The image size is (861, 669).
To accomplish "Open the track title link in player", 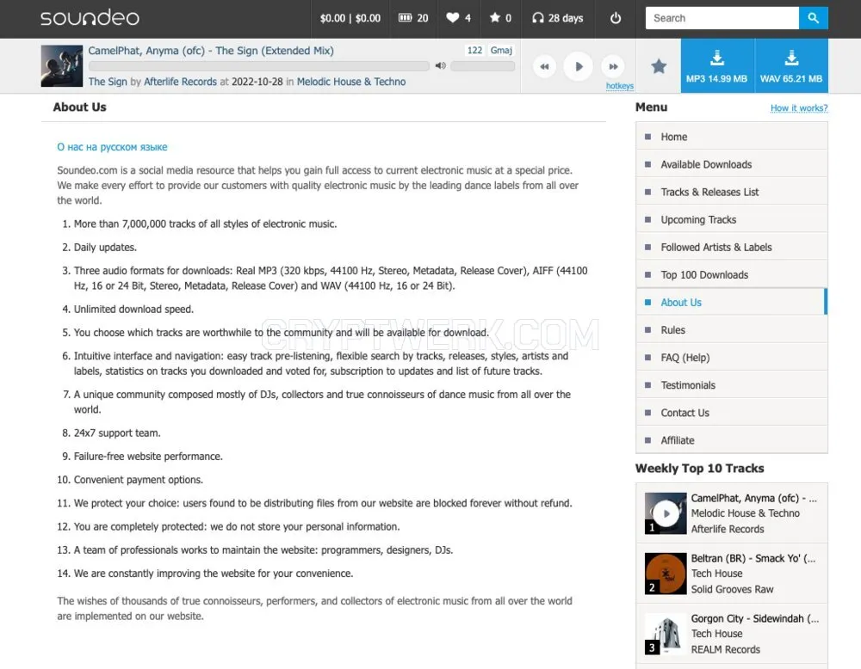I will coord(211,51).
